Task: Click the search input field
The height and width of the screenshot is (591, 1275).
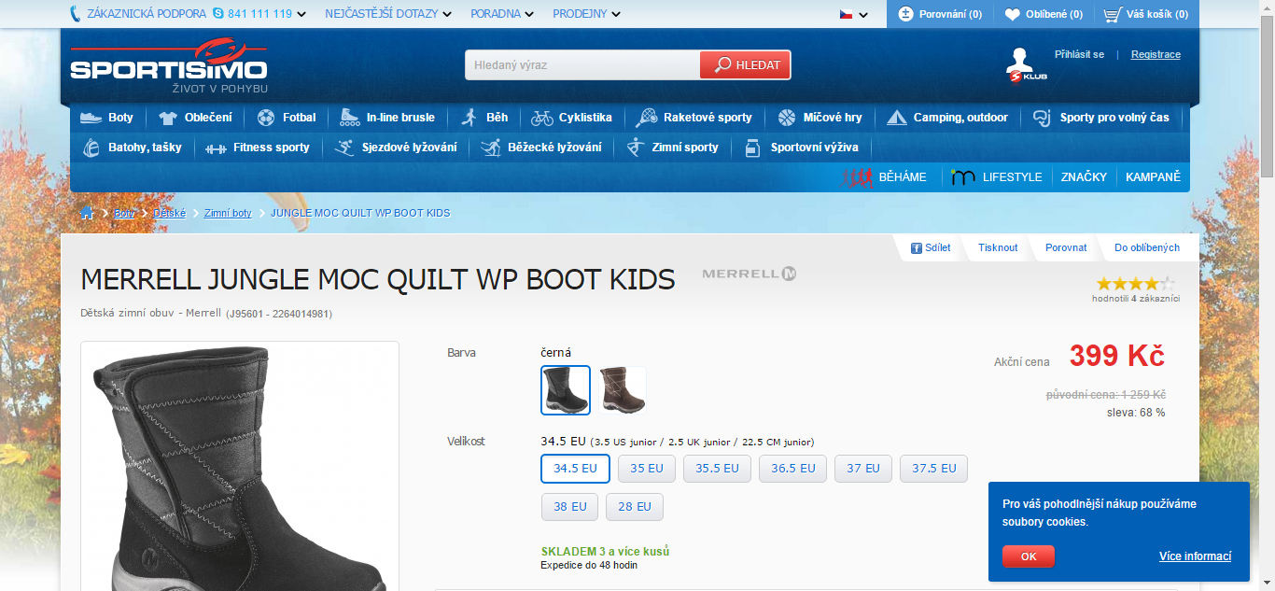Action: tap(583, 65)
